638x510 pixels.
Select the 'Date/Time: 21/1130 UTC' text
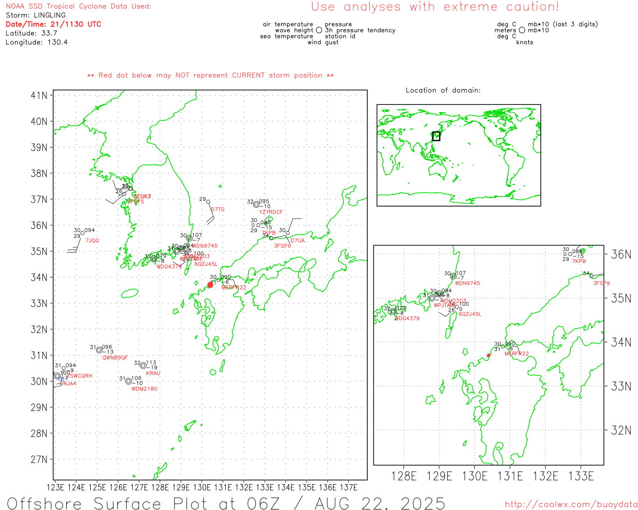[53, 24]
